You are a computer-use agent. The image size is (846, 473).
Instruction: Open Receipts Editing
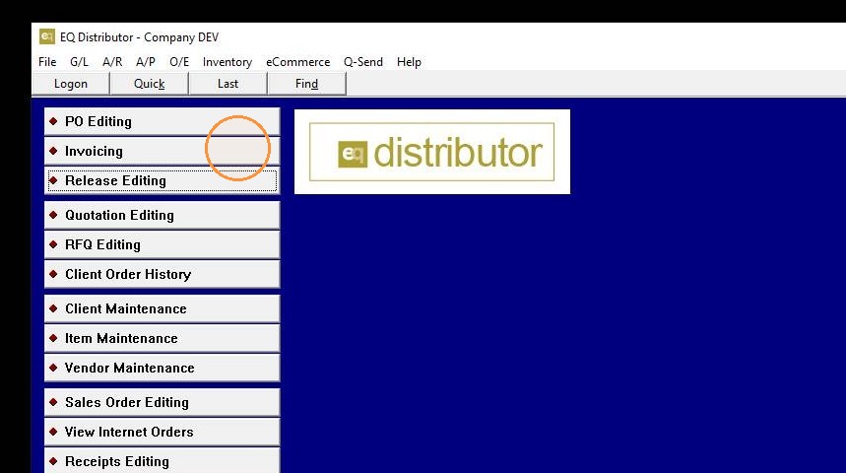163,460
